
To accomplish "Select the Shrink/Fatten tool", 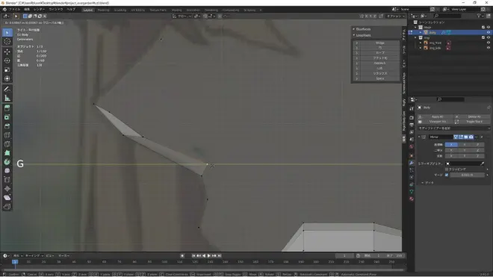I will click(x=7, y=189).
